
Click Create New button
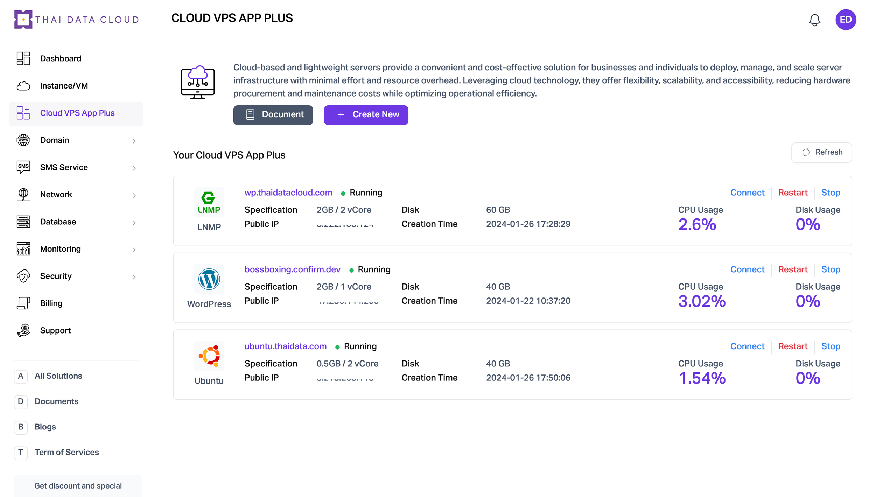click(x=366, y=115)
